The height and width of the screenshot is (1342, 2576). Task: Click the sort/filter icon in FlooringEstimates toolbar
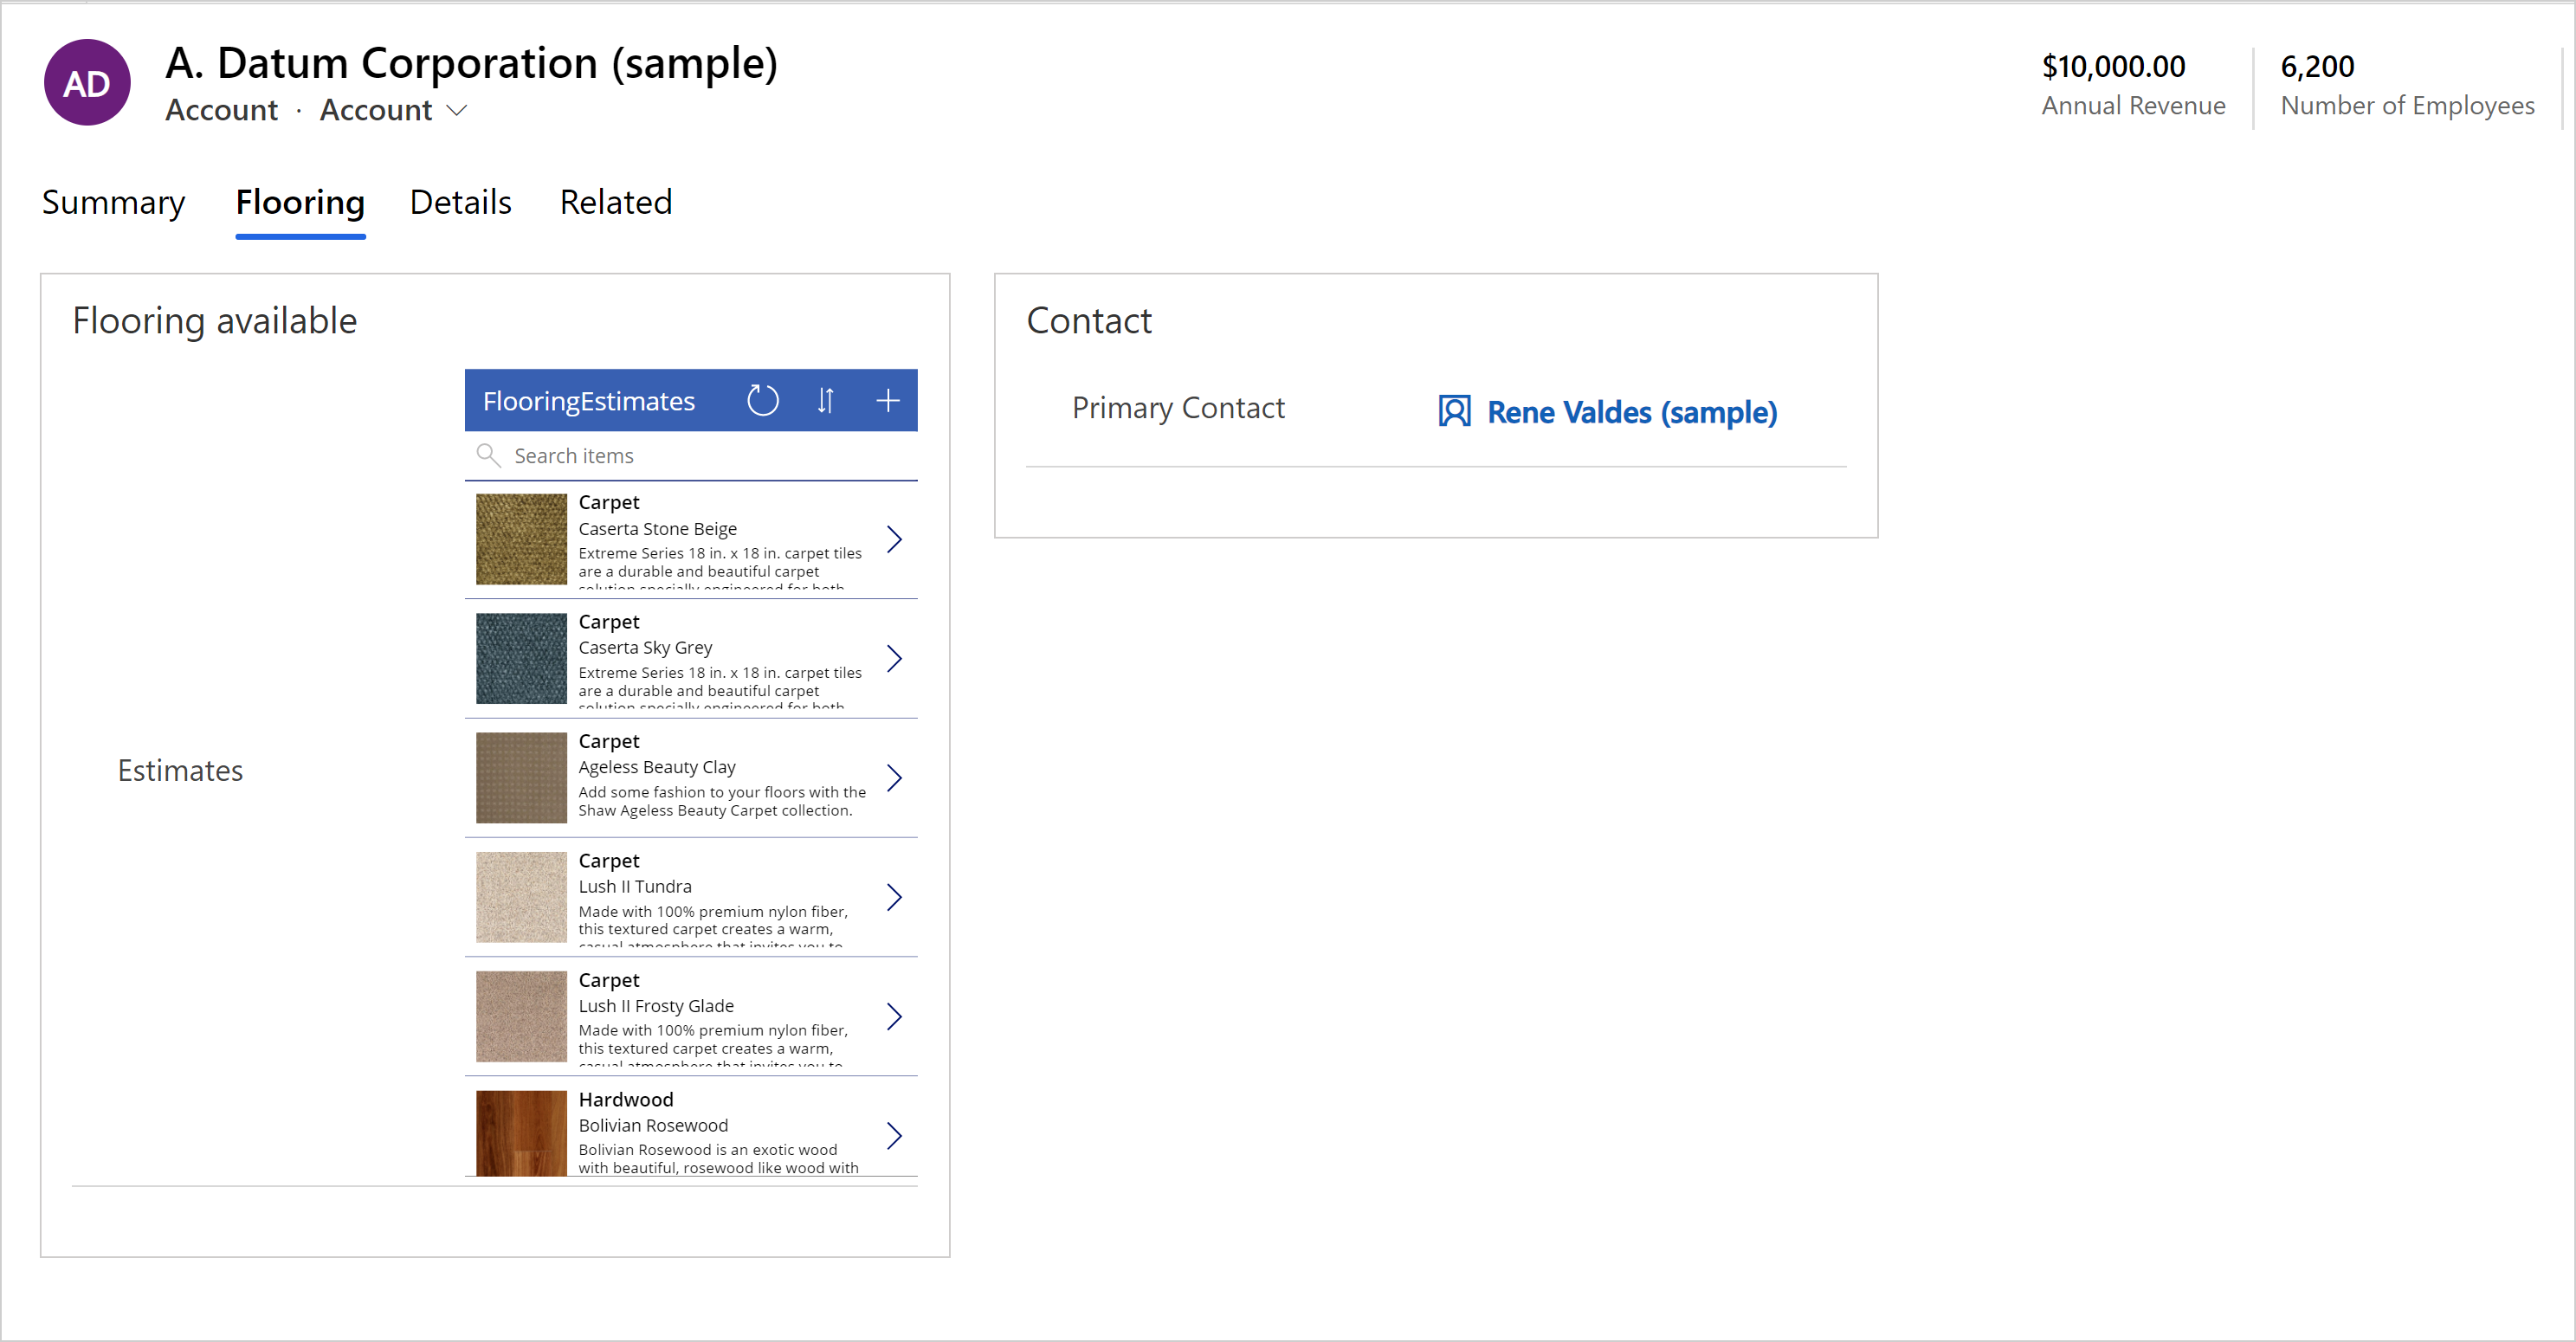[826, 400]
